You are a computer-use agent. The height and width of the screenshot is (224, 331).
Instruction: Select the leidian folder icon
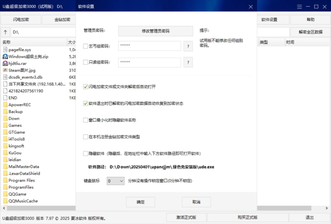click(x=5, y=160)
